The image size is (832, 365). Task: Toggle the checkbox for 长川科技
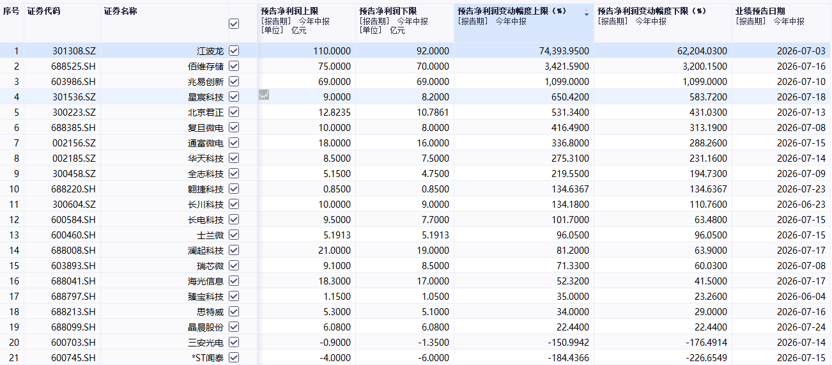[x=234, y=204]
